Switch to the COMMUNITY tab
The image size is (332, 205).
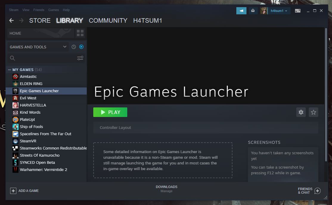click(x=108, y=20)
